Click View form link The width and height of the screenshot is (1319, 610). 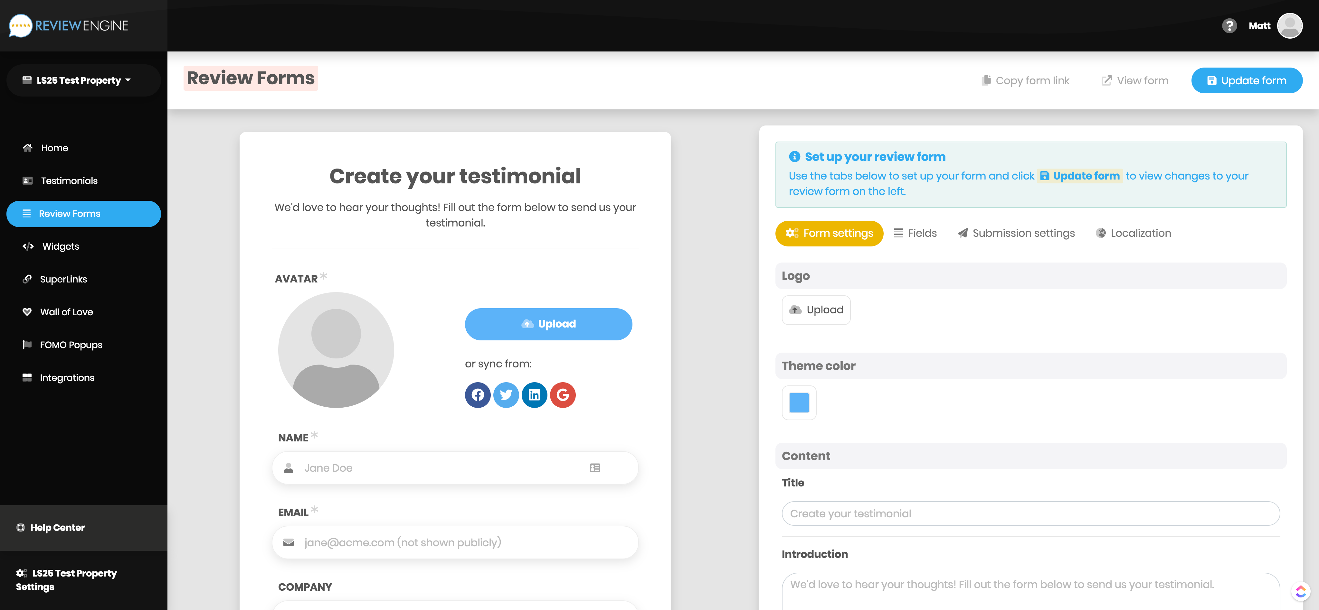[1135, 80]
